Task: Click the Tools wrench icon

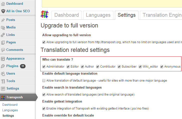Action: 3,81
